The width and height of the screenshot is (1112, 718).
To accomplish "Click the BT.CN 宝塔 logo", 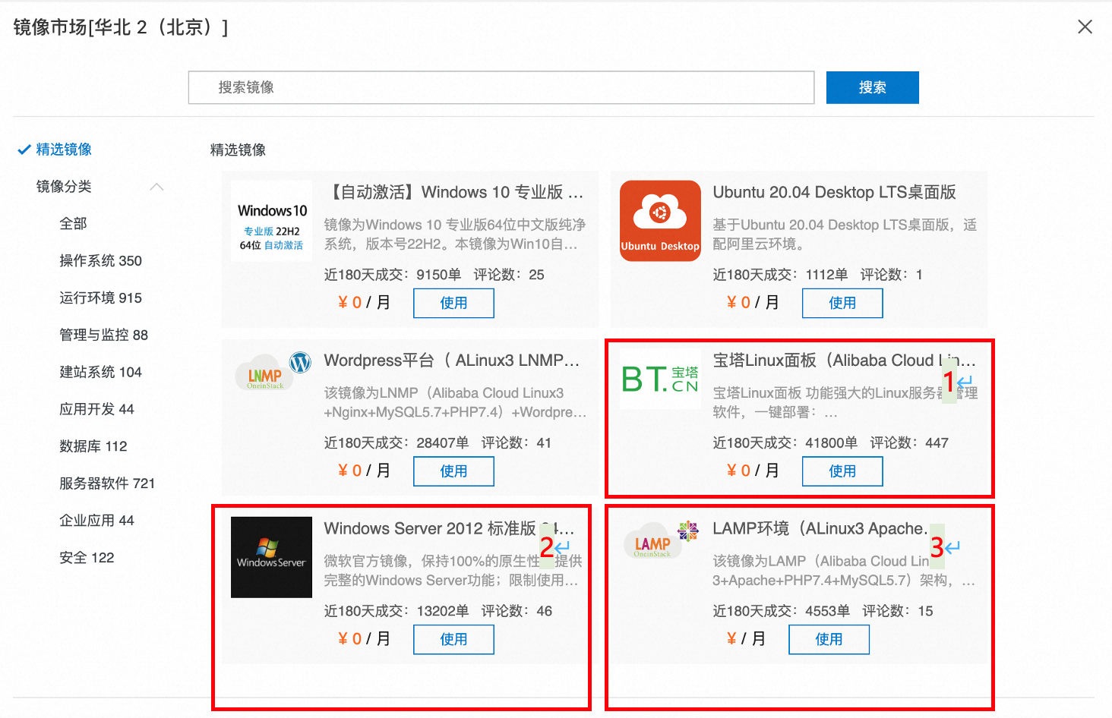I will click(660, 379).
